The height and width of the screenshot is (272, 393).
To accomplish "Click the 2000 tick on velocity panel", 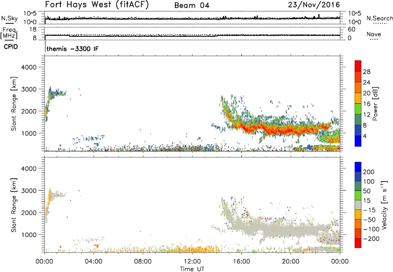I will (x=29, y=213).
